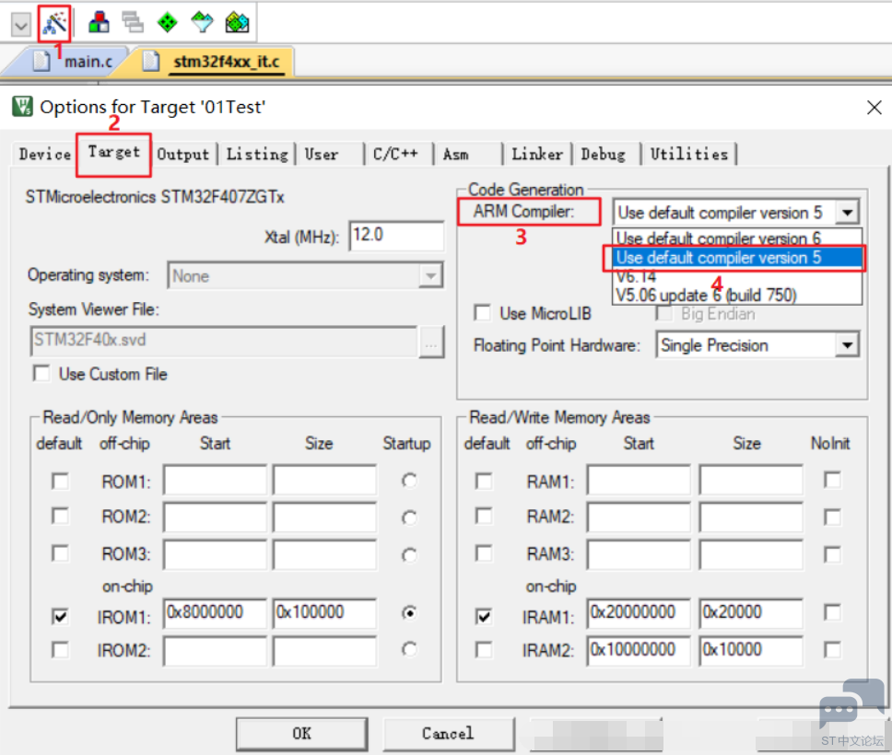Select the IROM2 startup radio button
Image resolution: width=892 pixels, height=755 pixels.
(x=409, y=650)
